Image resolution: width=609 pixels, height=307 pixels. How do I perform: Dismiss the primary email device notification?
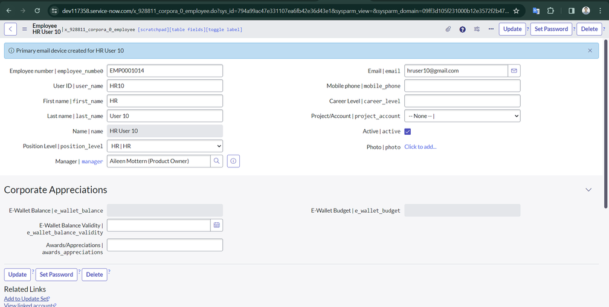(590, 51)
